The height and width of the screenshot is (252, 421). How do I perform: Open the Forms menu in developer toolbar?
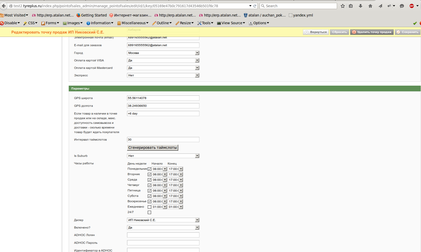pos(50,23)
